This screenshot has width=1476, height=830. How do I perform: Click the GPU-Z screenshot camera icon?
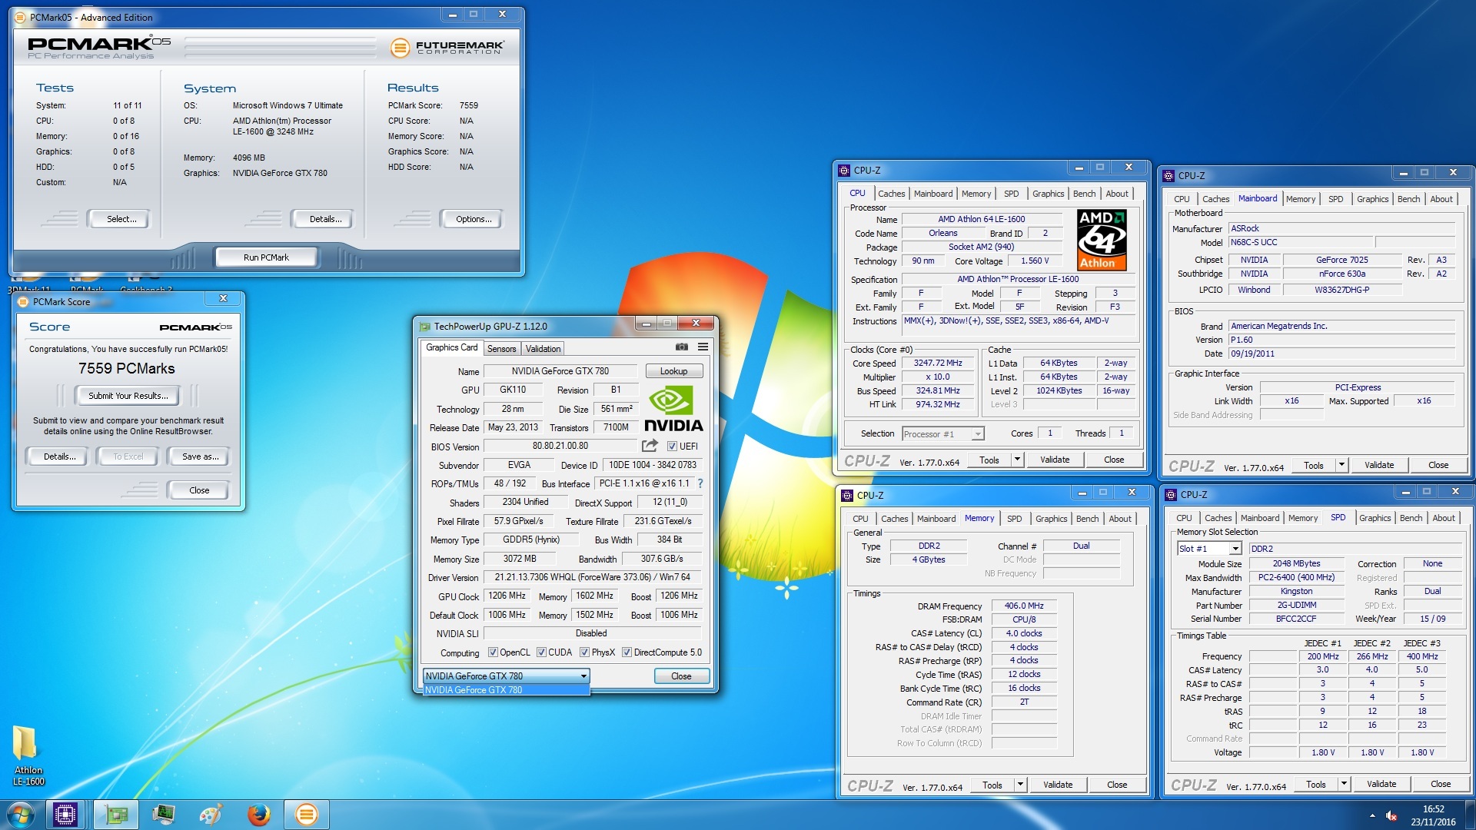[x=682, y=347]
